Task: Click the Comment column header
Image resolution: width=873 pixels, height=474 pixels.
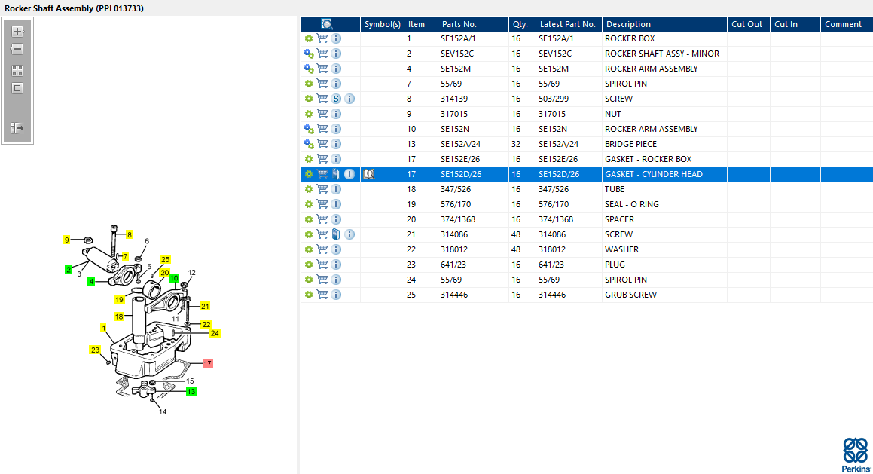Action: coord(847,24)
